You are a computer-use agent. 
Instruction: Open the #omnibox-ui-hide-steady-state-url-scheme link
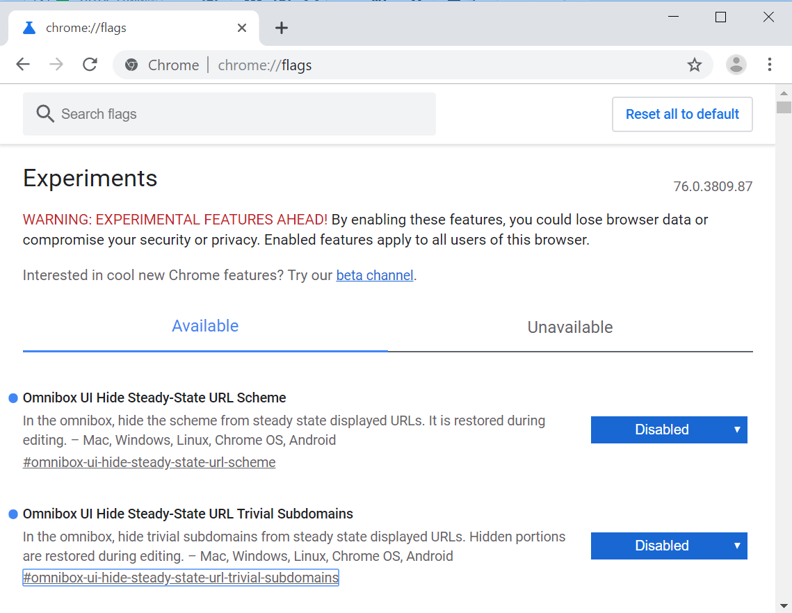(x=149, y=462)
